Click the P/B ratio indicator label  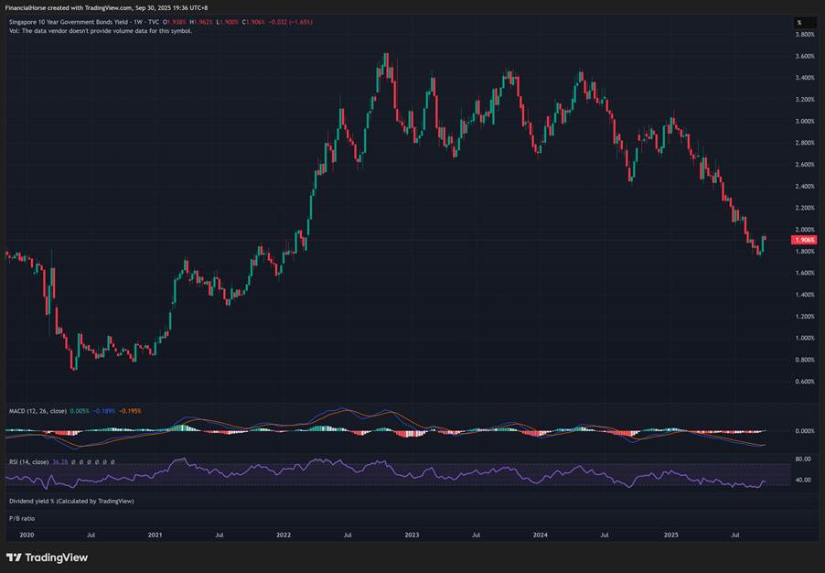pyautogui.click(x=21, y=518)
